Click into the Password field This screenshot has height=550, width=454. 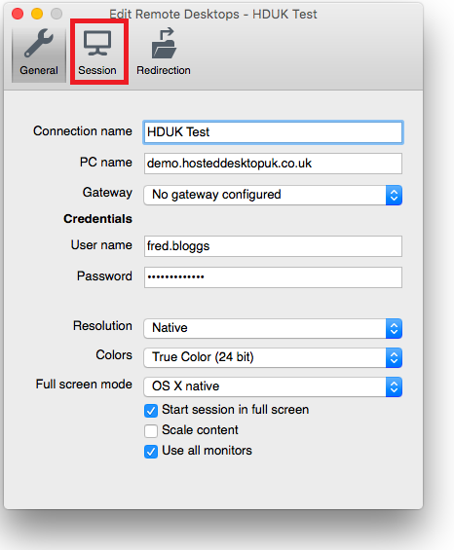click(273, 277)
